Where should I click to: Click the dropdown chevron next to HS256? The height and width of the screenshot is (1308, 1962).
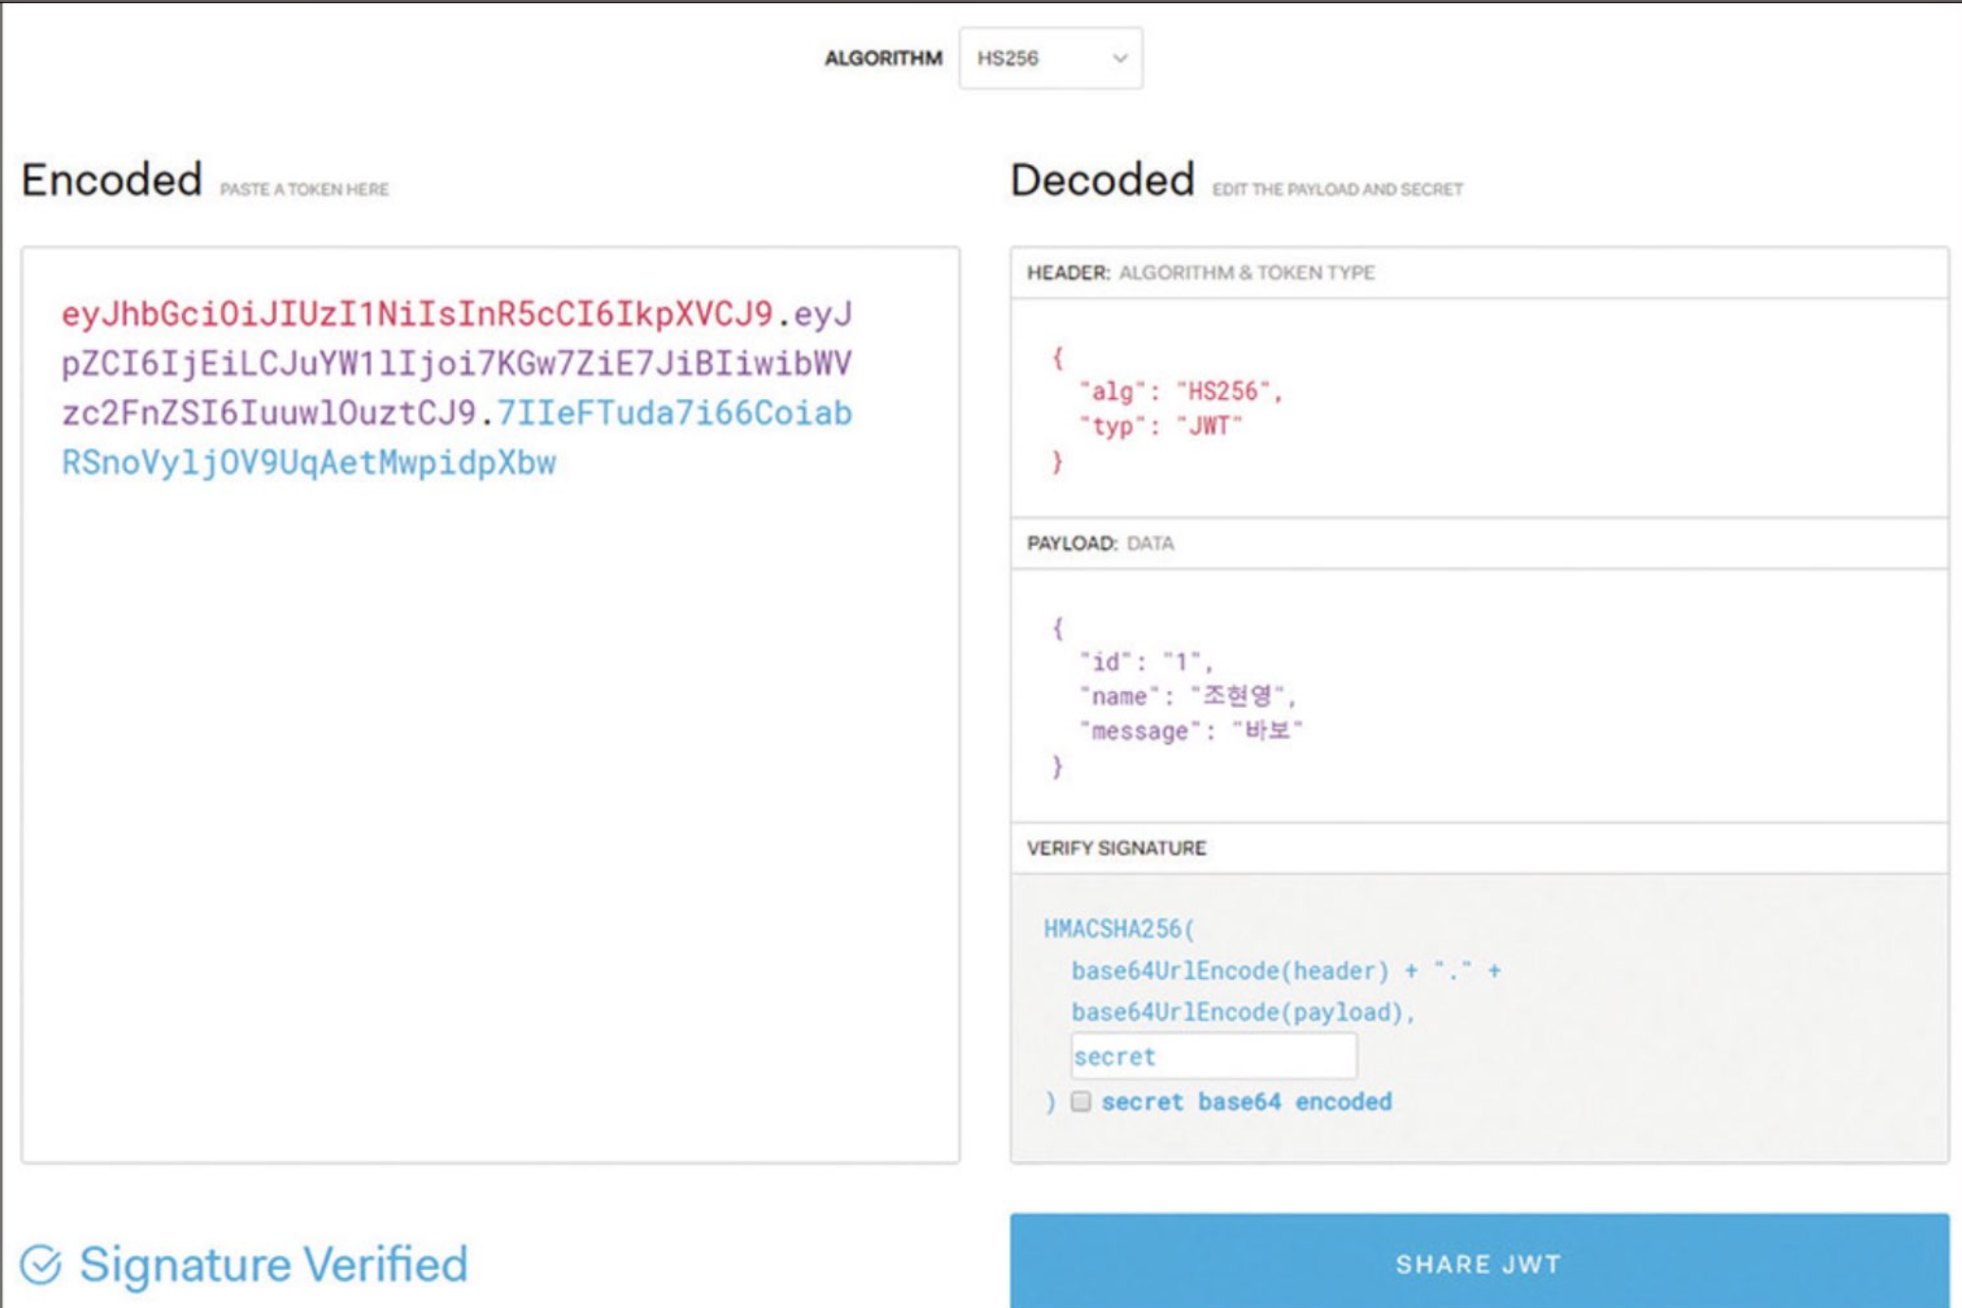pyautogui.click(x=1119, y=59)
